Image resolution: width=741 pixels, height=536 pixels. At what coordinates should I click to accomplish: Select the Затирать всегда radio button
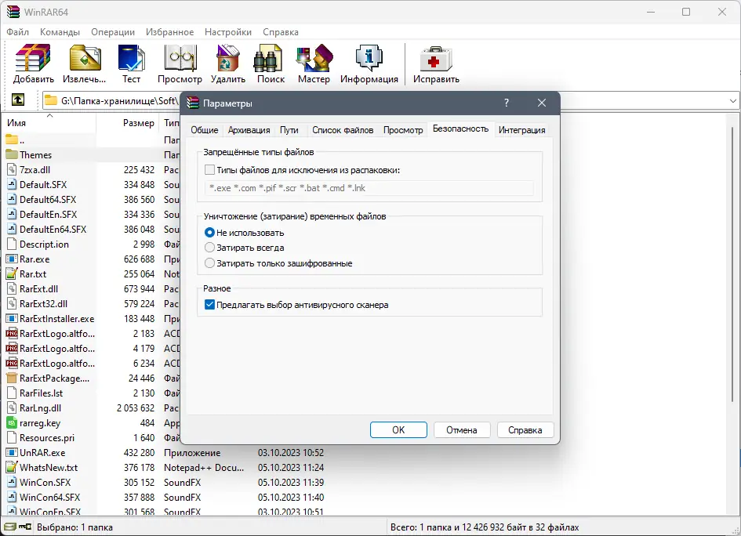[210, 248]
